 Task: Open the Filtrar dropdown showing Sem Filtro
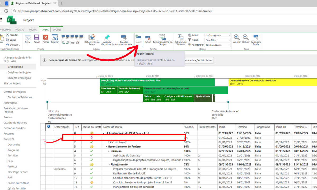coord(218,40)
